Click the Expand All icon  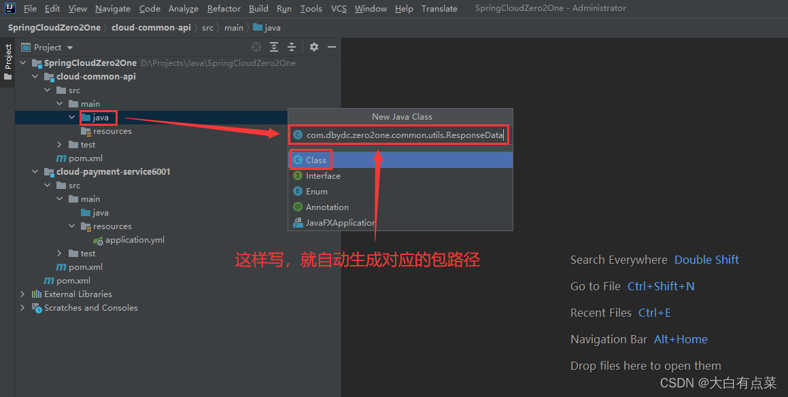[x=274, y=47]
